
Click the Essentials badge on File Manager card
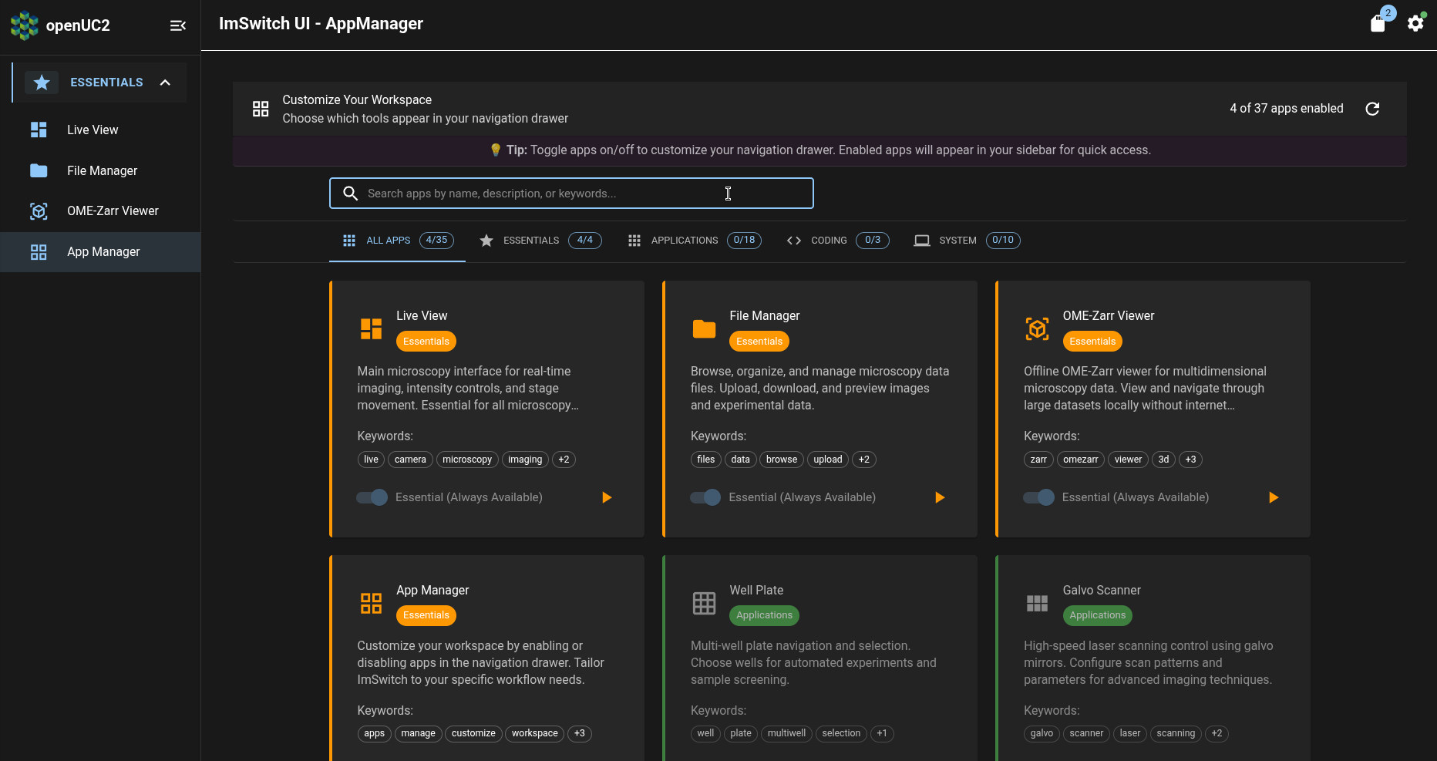(x=759, y=341)
